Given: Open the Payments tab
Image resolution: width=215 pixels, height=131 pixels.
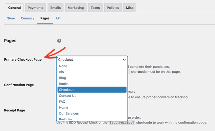Looking at the screenshot, I should click(x=35, y=8).
